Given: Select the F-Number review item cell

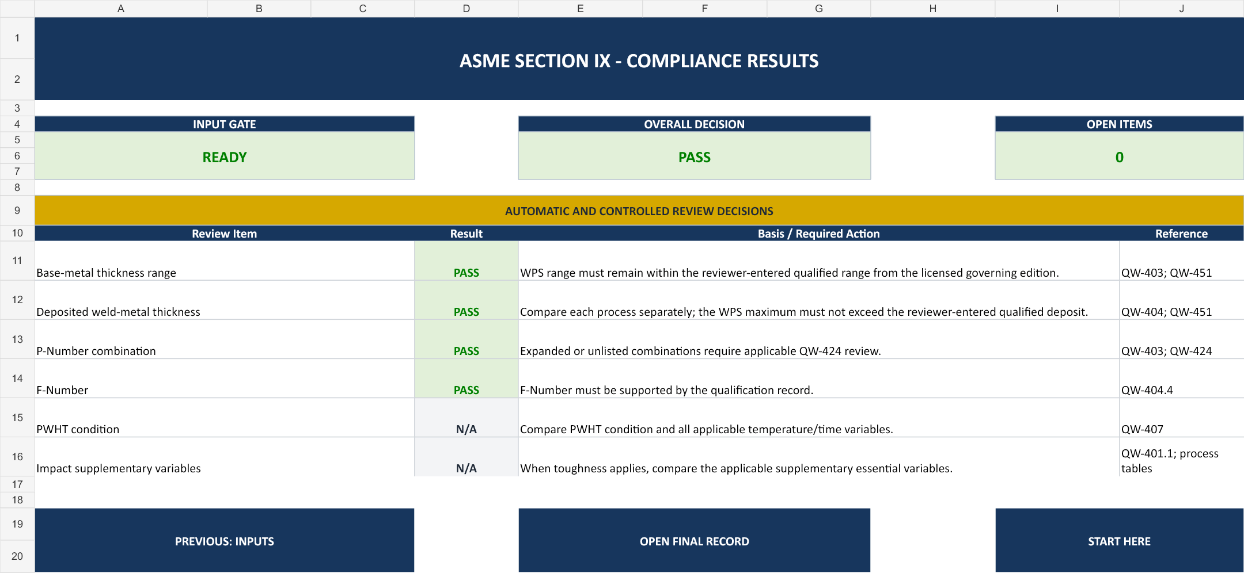Looking at the screenshot, I should [225, 379].
